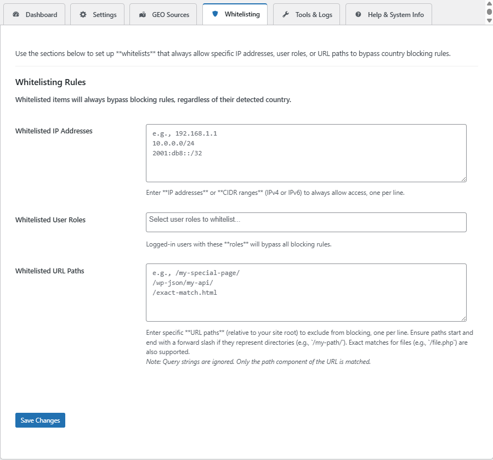Viewport: 493px width, 460px height.
Task: Click the Whitelisting shield icon
Action: click(215, 14)
